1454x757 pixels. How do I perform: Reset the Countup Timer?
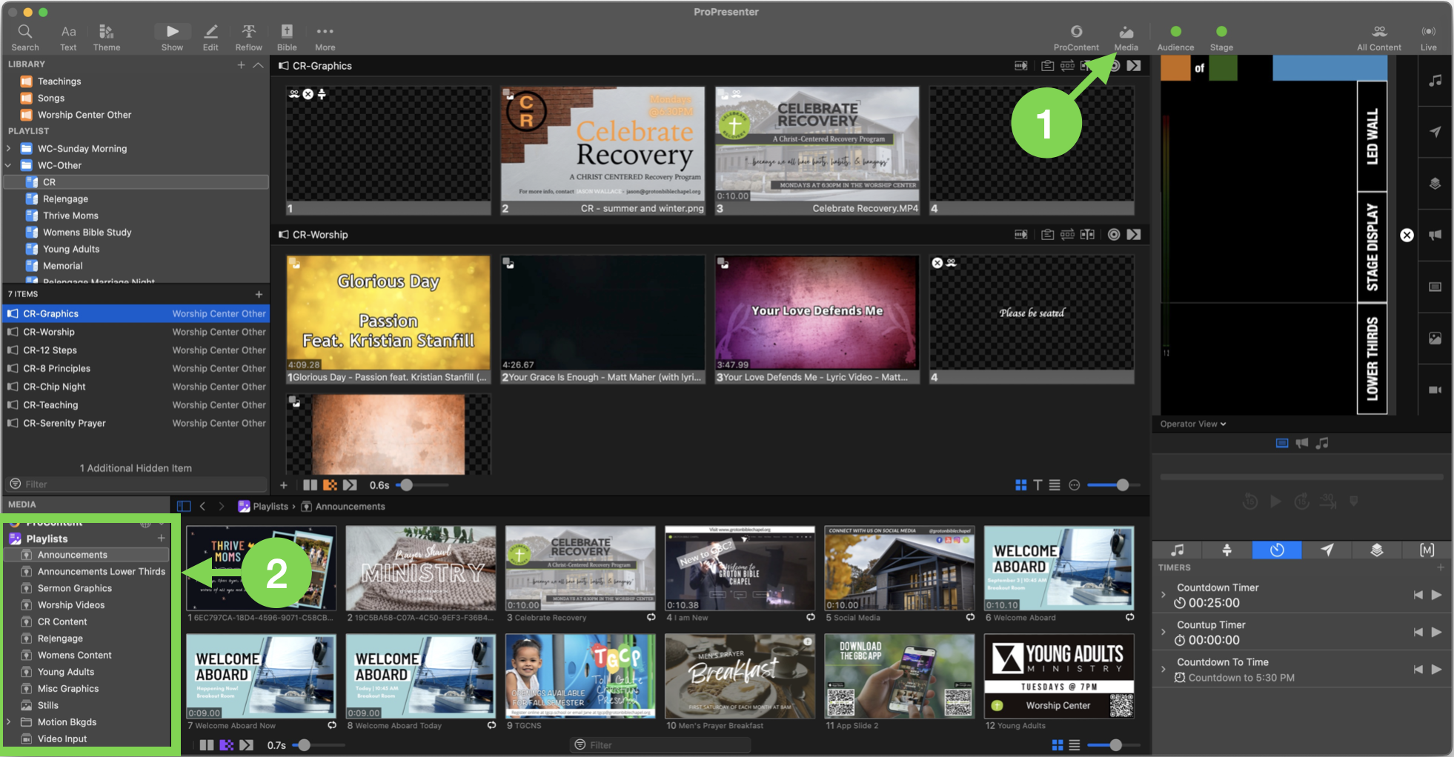[x=1418, y=632]
